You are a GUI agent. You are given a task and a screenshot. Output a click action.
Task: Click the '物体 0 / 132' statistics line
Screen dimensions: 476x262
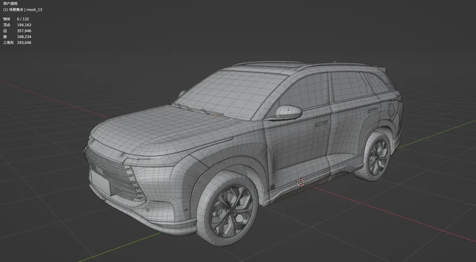[16, 19]
